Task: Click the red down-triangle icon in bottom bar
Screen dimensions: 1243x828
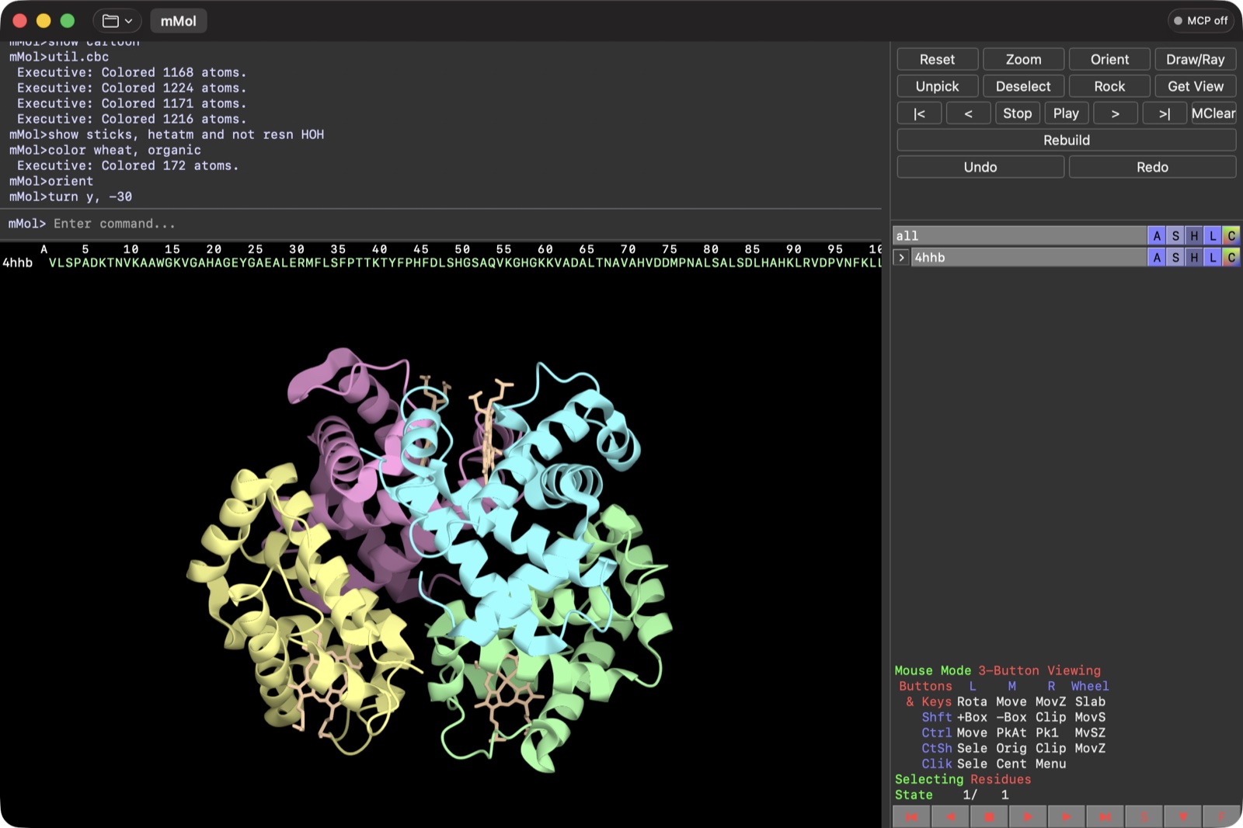Action: [1183, 816]
